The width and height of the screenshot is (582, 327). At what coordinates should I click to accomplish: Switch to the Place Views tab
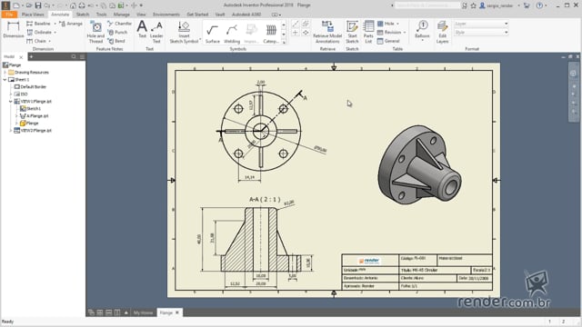tap(33, 15)
